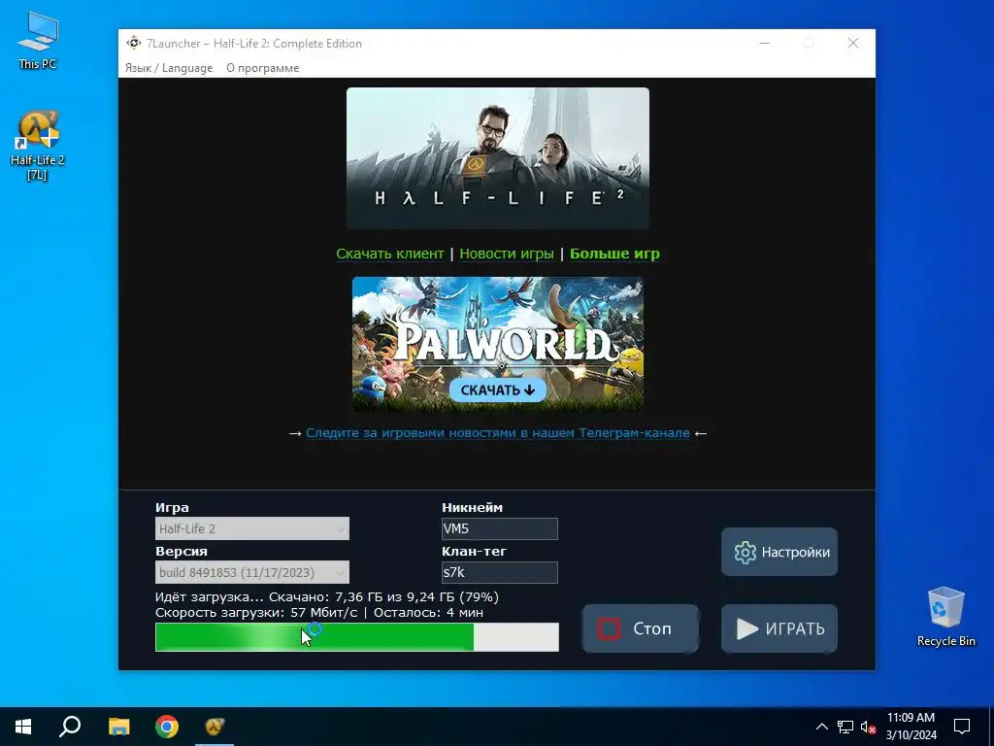The width and height of the screenshot is (994, 746).
Task: Select the Half-Life 2 [7L] desktop shortcut
Action: (38, 146)
